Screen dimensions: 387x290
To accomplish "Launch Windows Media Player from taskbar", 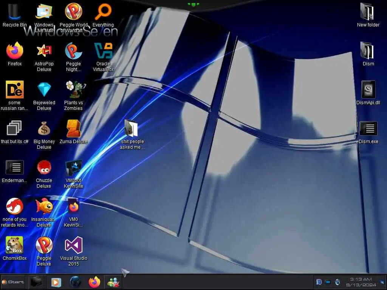I will coord(56,282).
